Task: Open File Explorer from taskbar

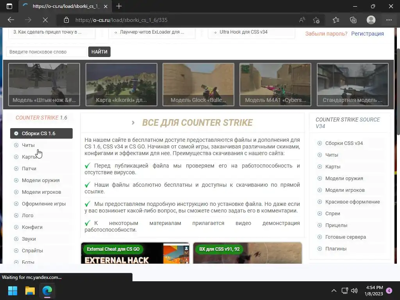Action: pos(30,291)
